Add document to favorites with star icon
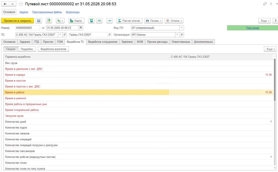The height and width of the screenshot is (172, 278). click(21, 4)
